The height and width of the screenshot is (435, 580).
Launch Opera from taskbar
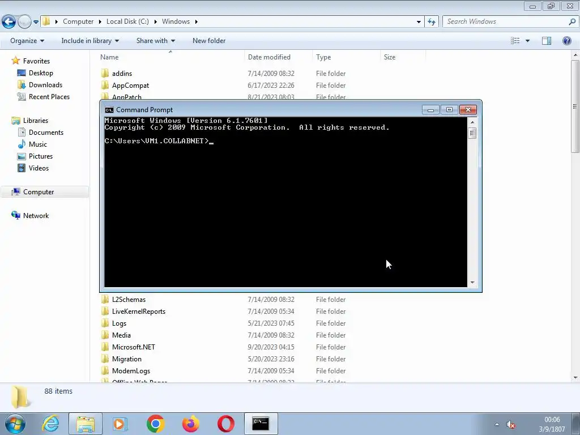225,424
